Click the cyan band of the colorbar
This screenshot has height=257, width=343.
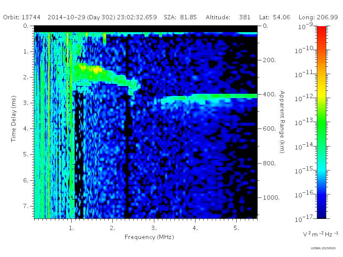click(x=321, y=169)
